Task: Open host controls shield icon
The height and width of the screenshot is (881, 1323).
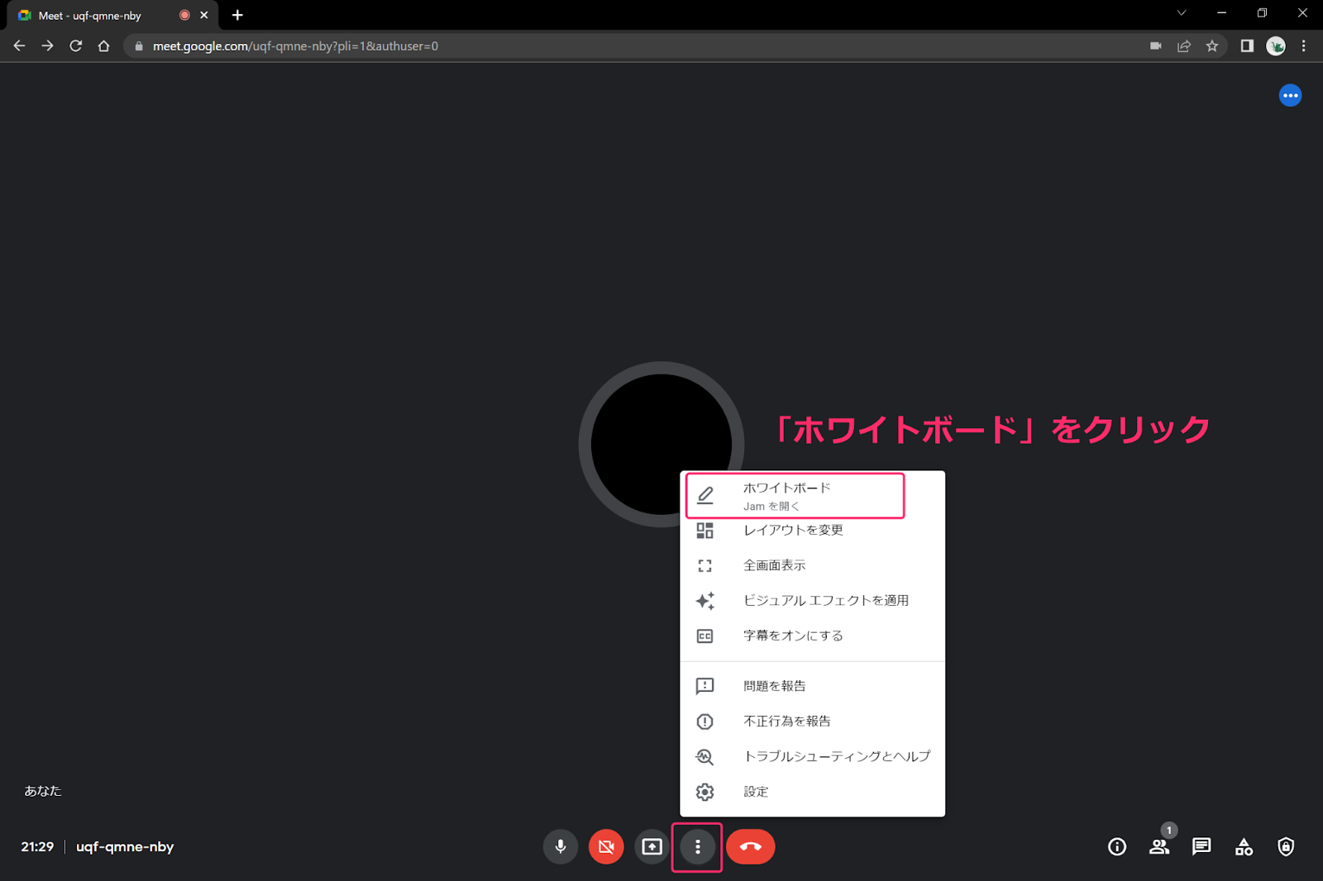Action: click(x=1286, y=846)
